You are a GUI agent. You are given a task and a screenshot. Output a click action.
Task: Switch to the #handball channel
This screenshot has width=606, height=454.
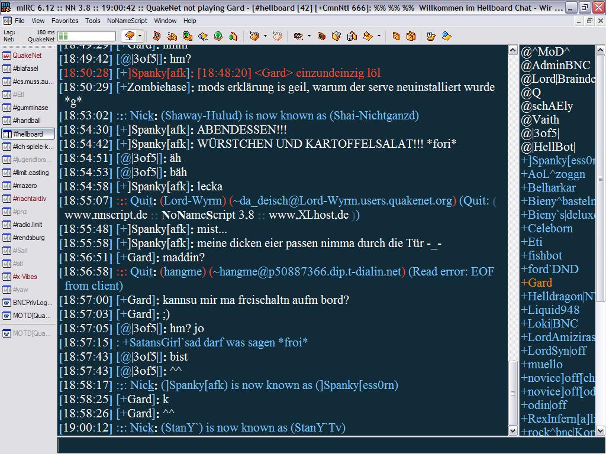28,121
